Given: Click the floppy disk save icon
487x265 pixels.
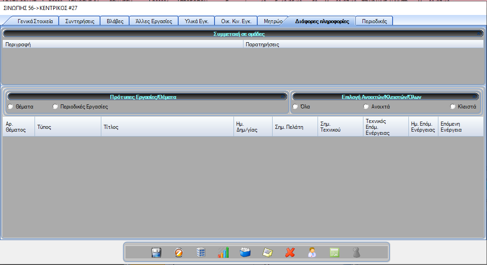Looking at the screenshot, I should 156,253.
